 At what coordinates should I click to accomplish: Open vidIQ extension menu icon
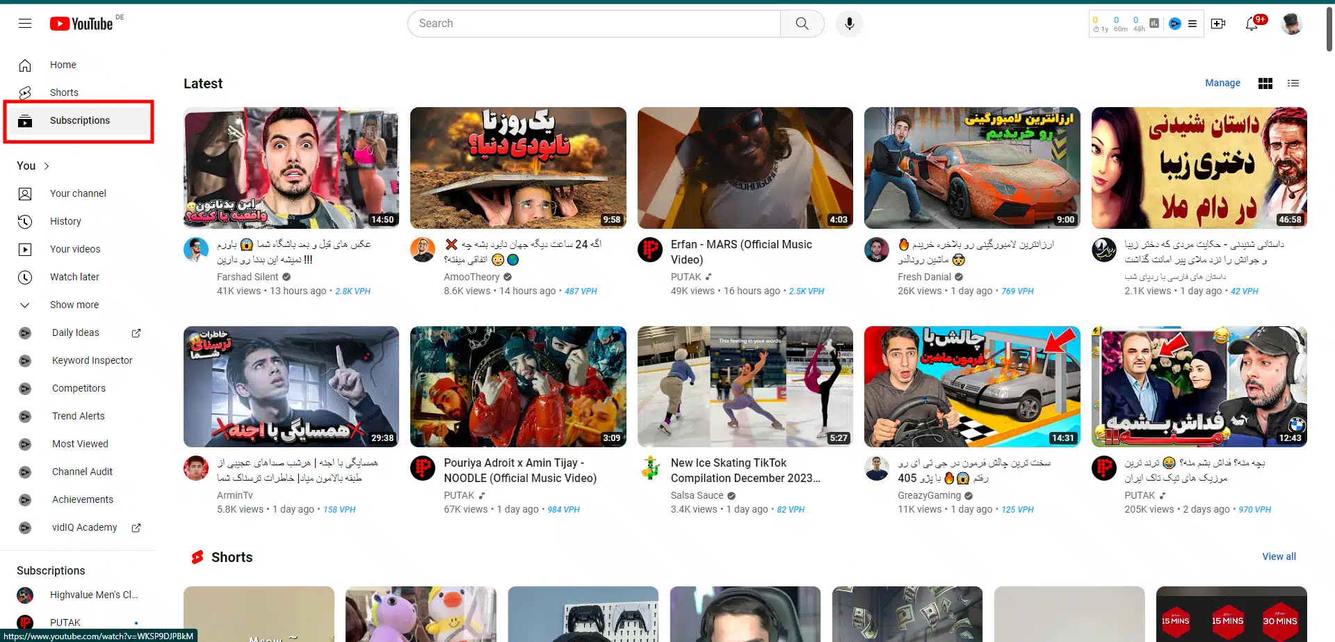click(x=1192, y=24)
